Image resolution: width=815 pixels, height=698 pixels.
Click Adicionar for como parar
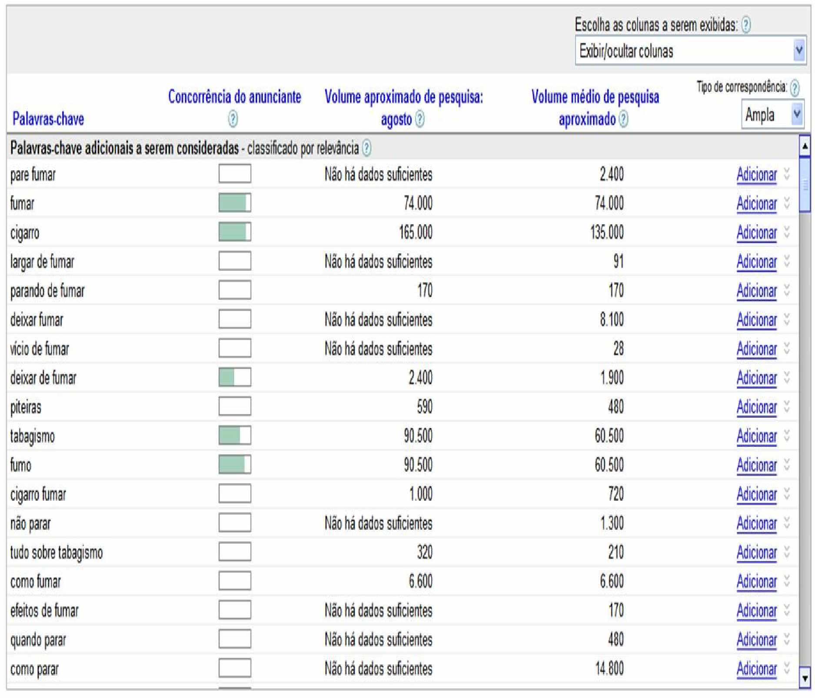coord(757,669)
